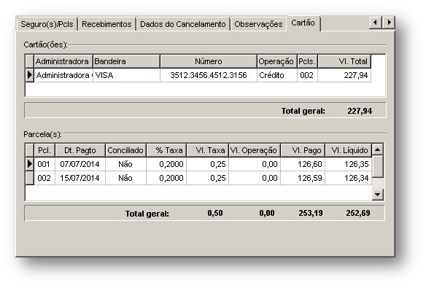This screenshot has width=426, height=288.
Task: Select the row indicator of parcela 001
Action: click(x=30, y=164)
